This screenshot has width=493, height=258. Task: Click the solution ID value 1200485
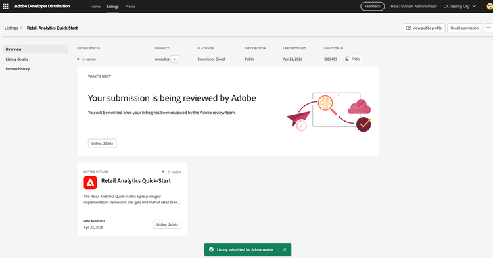pos(331,59)
